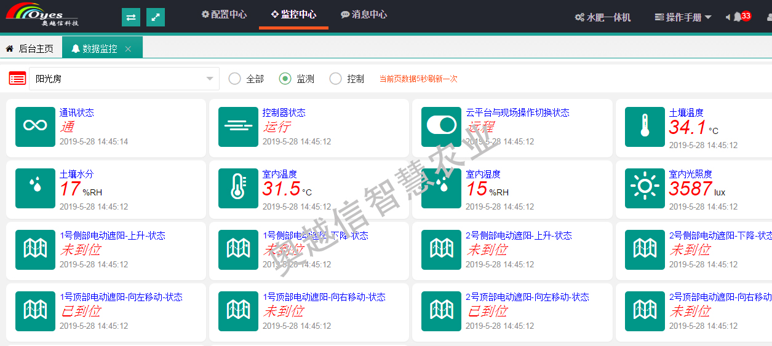Select the 控制 radio button
This screenshot has height=346, width=772.
335,79
